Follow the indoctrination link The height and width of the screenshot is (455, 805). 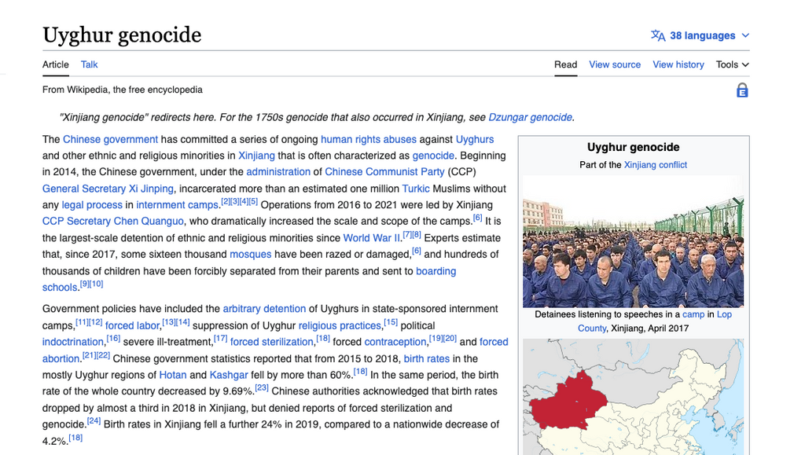pyautogui.click(x=73, y=342)
